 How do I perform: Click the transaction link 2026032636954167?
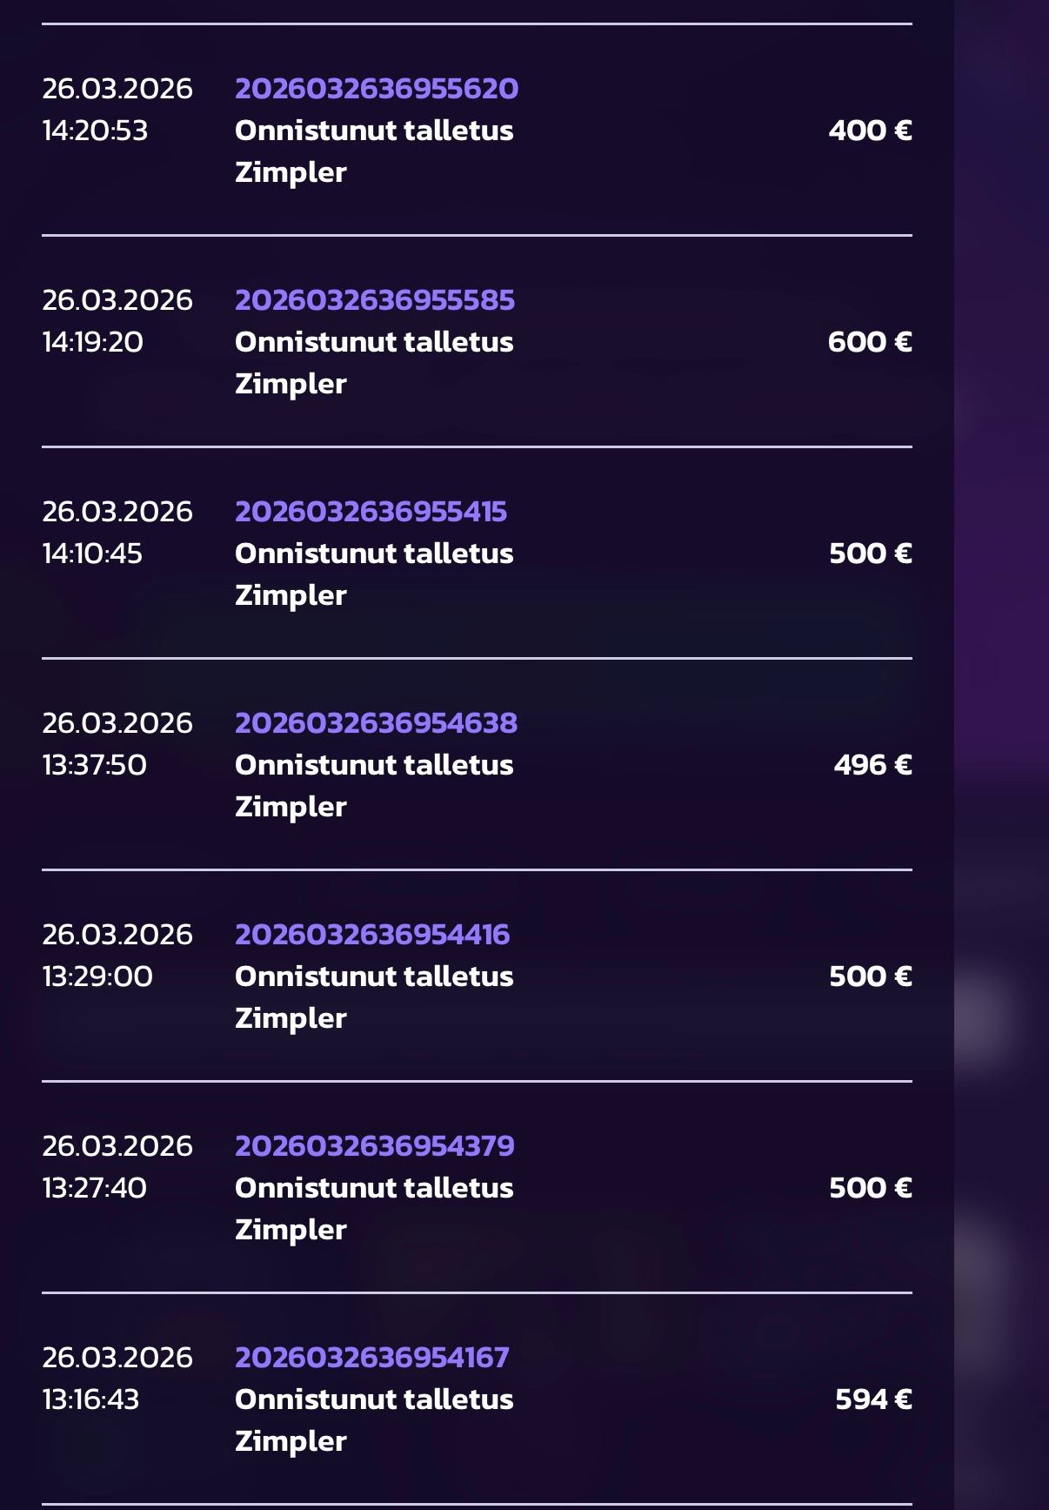[371, 1358]
